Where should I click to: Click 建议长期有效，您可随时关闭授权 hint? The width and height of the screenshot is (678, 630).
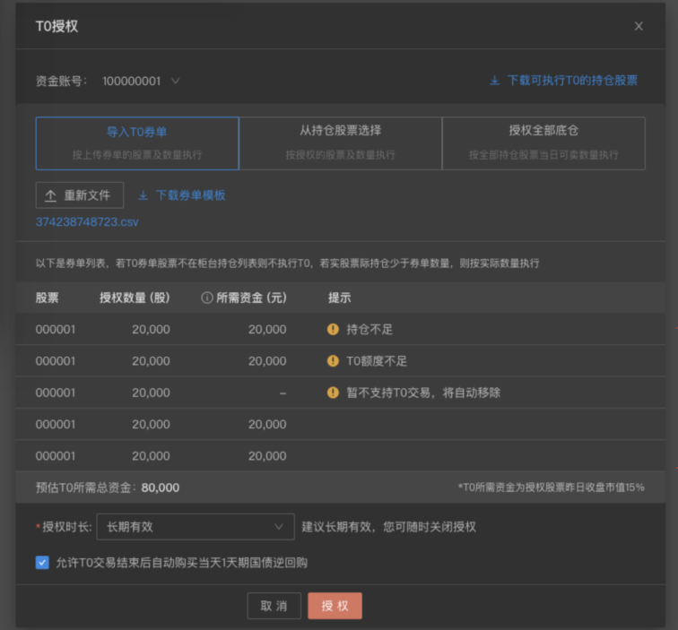click(x=388, y=527)
